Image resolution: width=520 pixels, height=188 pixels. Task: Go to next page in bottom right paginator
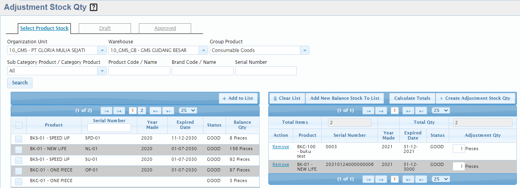click(408, 179)
